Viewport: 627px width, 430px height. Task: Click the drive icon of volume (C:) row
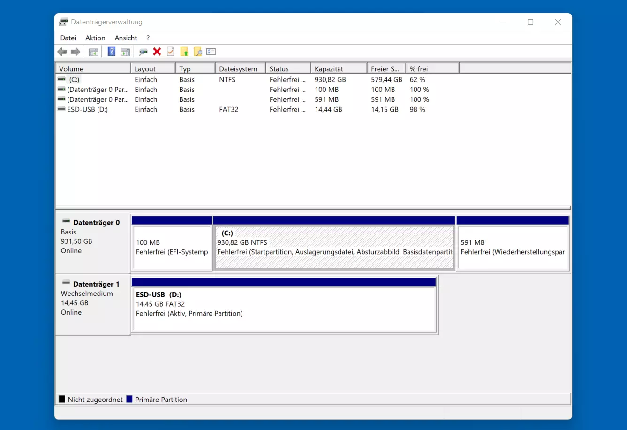coord(61,79)
